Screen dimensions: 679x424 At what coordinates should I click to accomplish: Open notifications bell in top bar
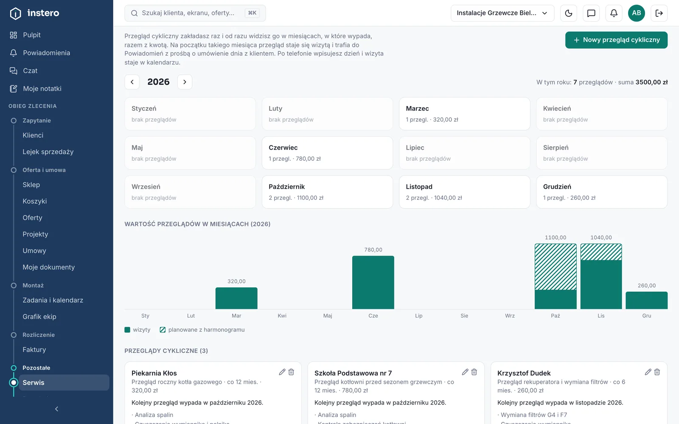[614, 13]
